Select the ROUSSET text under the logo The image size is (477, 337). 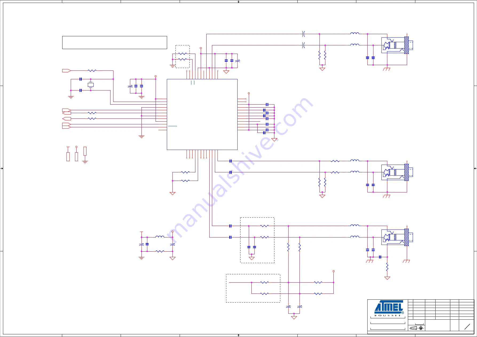[387, 315]
